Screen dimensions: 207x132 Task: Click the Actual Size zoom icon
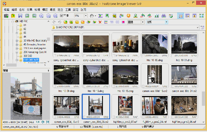pos(55,16)
